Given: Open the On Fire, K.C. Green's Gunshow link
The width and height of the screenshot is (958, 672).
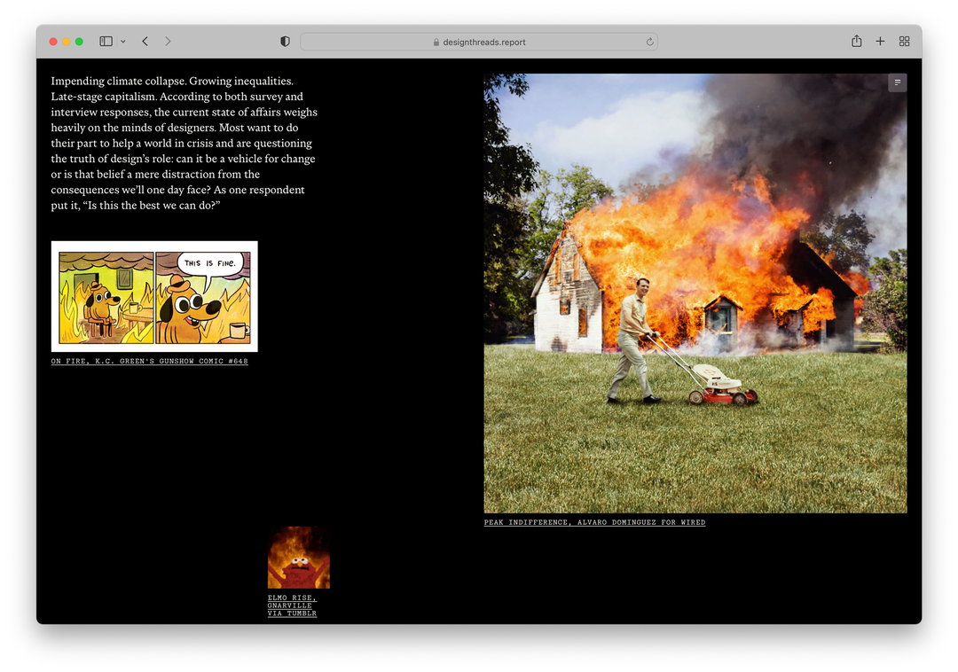Looking at the screenshot, I should pyautogui.click(x=150, y=362).
